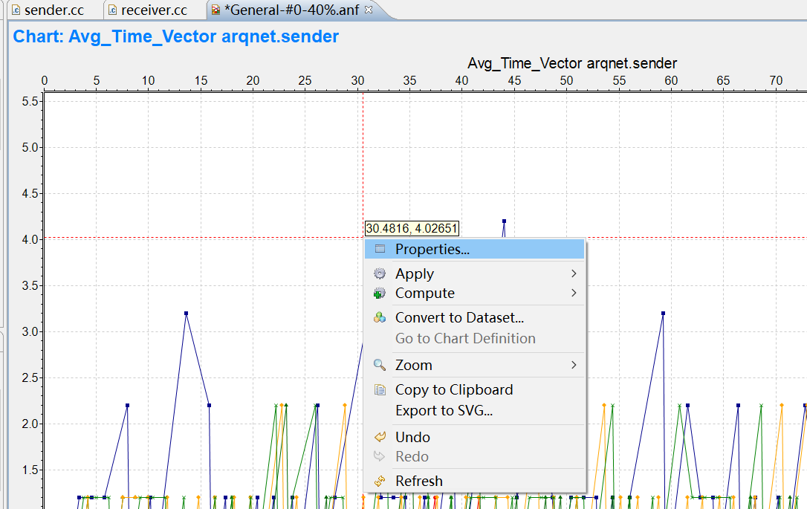Select the General-#0-40%.anf tab

291,10
